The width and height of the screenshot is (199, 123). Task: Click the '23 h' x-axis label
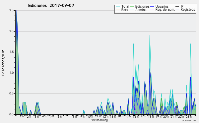point(189,117)
